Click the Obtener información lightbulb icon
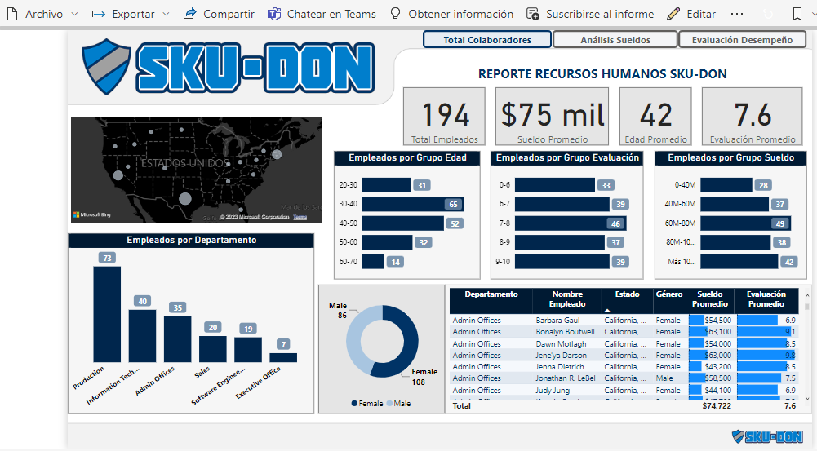 coord(396,14)
